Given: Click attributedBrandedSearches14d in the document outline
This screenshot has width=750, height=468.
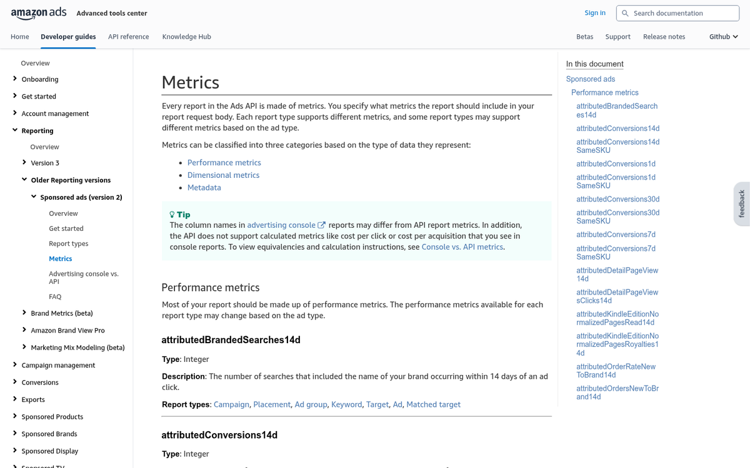Looking at the screenshot, I should (617, 110).
